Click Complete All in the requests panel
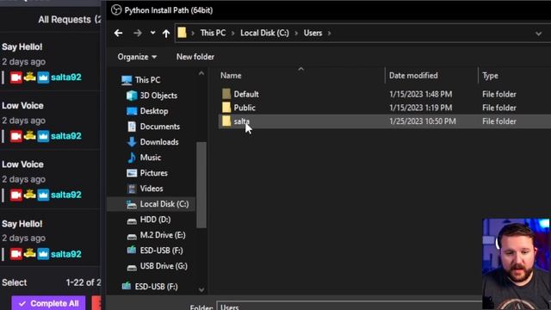The width and height of the screenshot is (551, 310). tap(48, 303)
